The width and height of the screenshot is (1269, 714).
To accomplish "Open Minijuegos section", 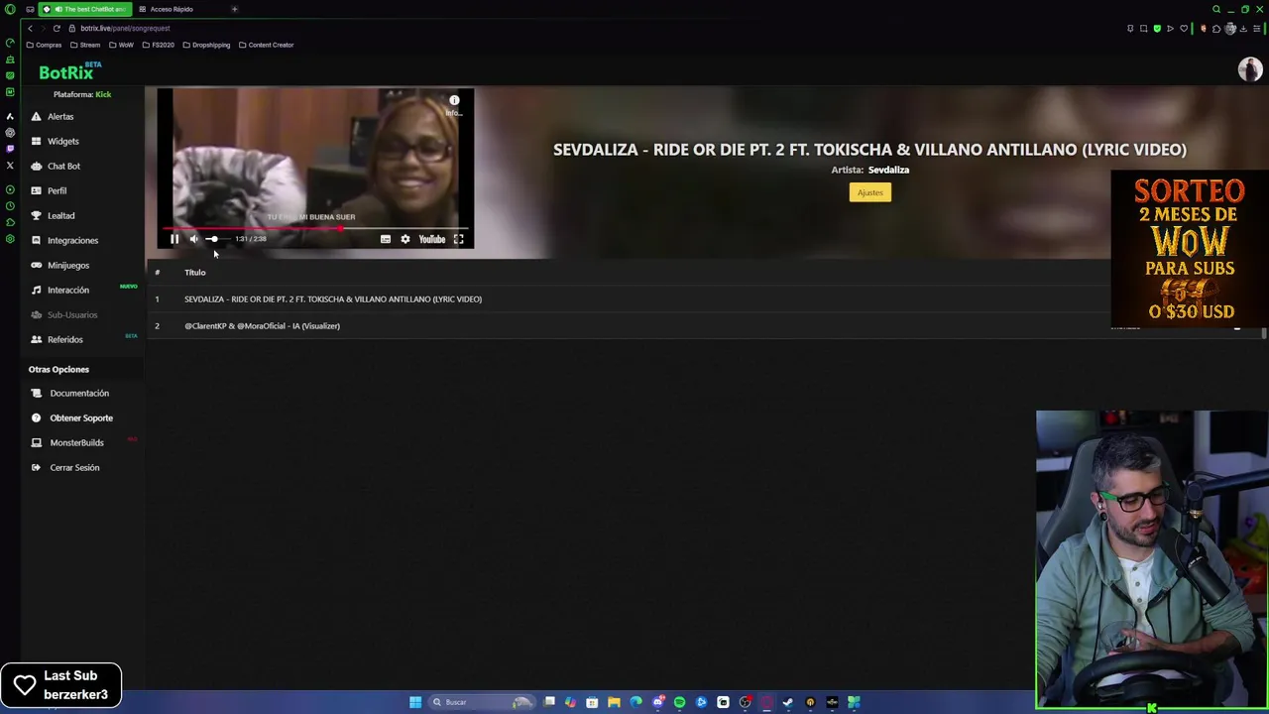I will [68, 265].
